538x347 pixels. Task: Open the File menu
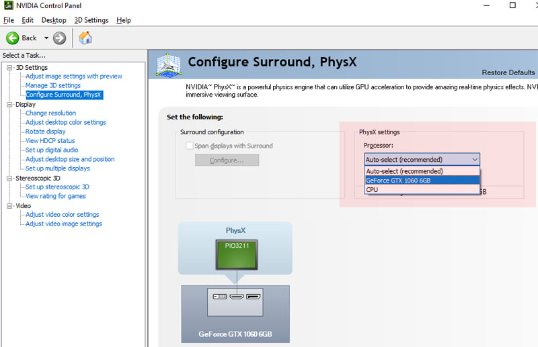pyautogui.click(x=9, y=20)
